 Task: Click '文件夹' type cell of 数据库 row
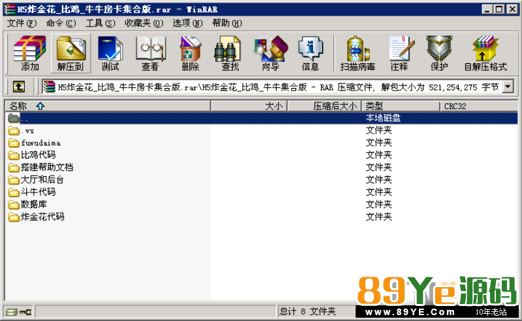[378, 204]
